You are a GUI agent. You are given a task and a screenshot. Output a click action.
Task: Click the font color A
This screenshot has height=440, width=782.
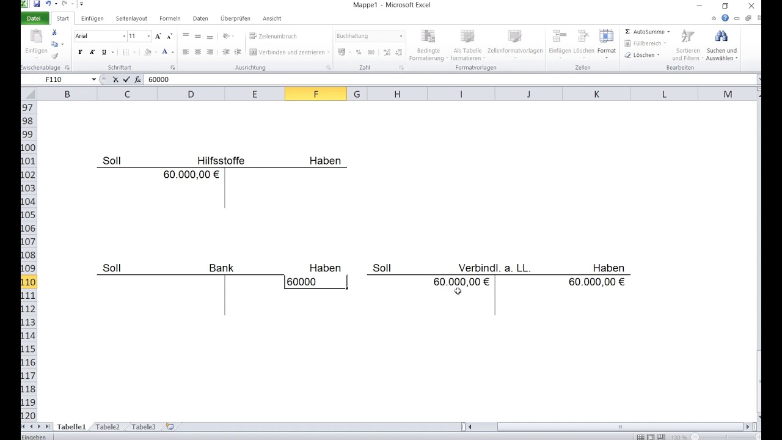coord(164,53)
